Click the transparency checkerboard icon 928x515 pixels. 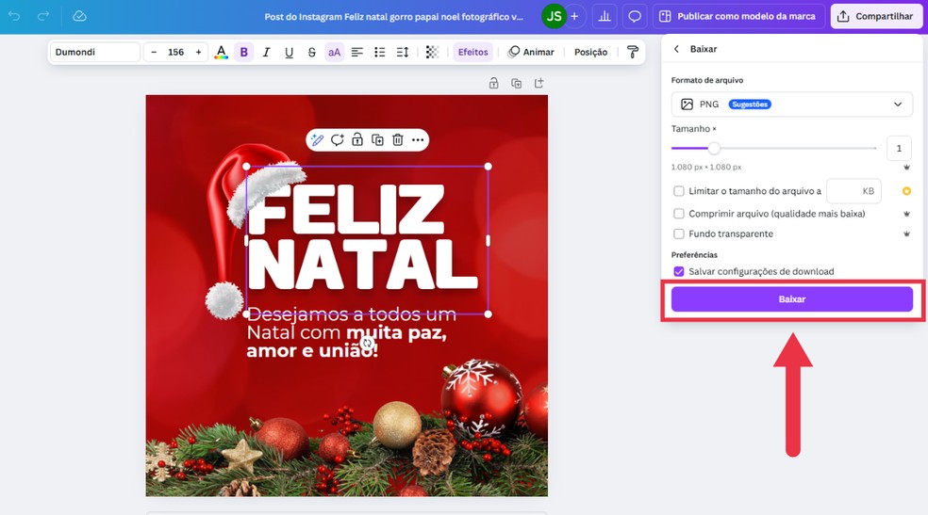click(x=432, y=53)
